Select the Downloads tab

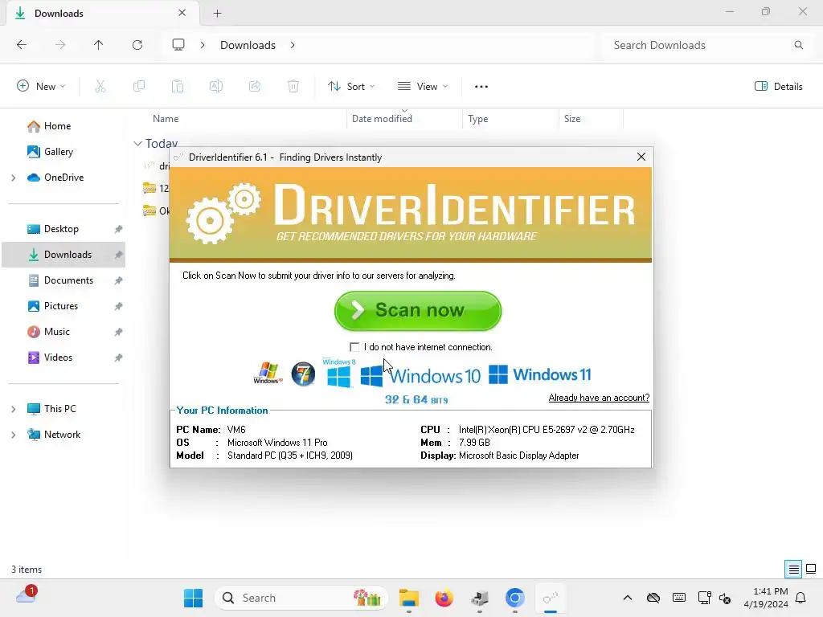[x=102, y=13]
